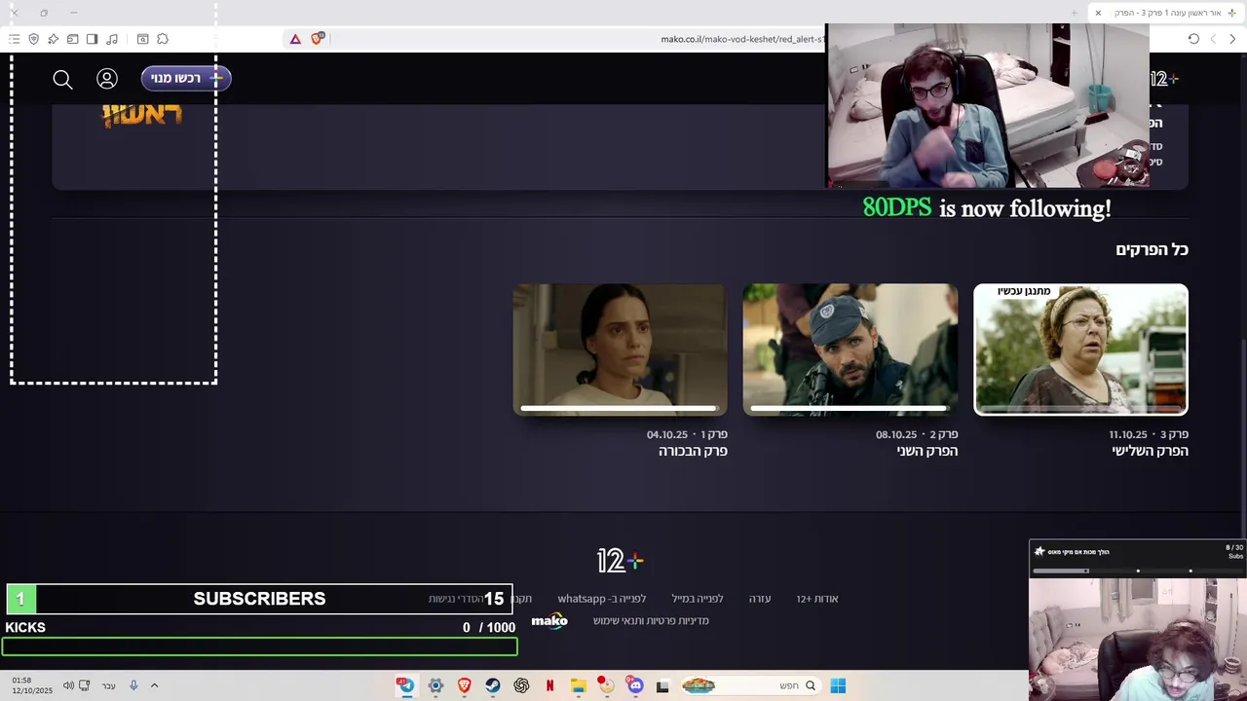Open the network tray icon
The height and width of the screenshot is (701, 1247).
coord(85,685)
